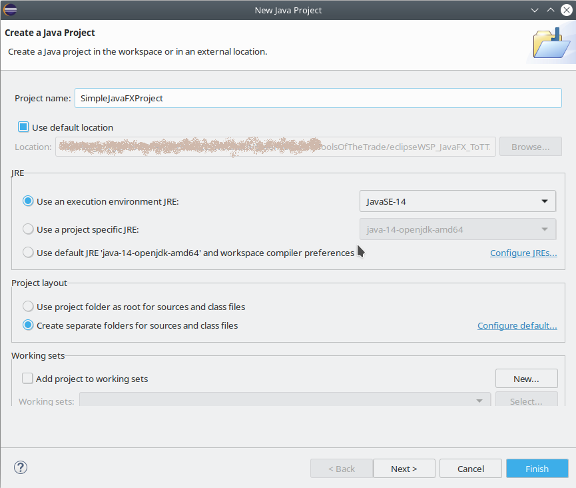Cancel the project wizard
The width and height of the screenshot is (576, 488).
(471, 469)
